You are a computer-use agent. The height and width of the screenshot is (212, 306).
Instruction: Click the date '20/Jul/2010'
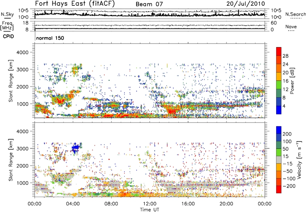point(246,4)
